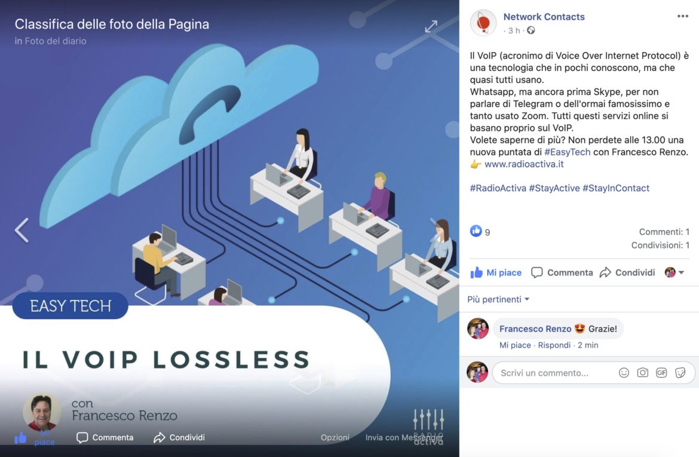699x457 pixels.
Task: Toggle Mi piace under the photo
Action: (x=35, y=438)
